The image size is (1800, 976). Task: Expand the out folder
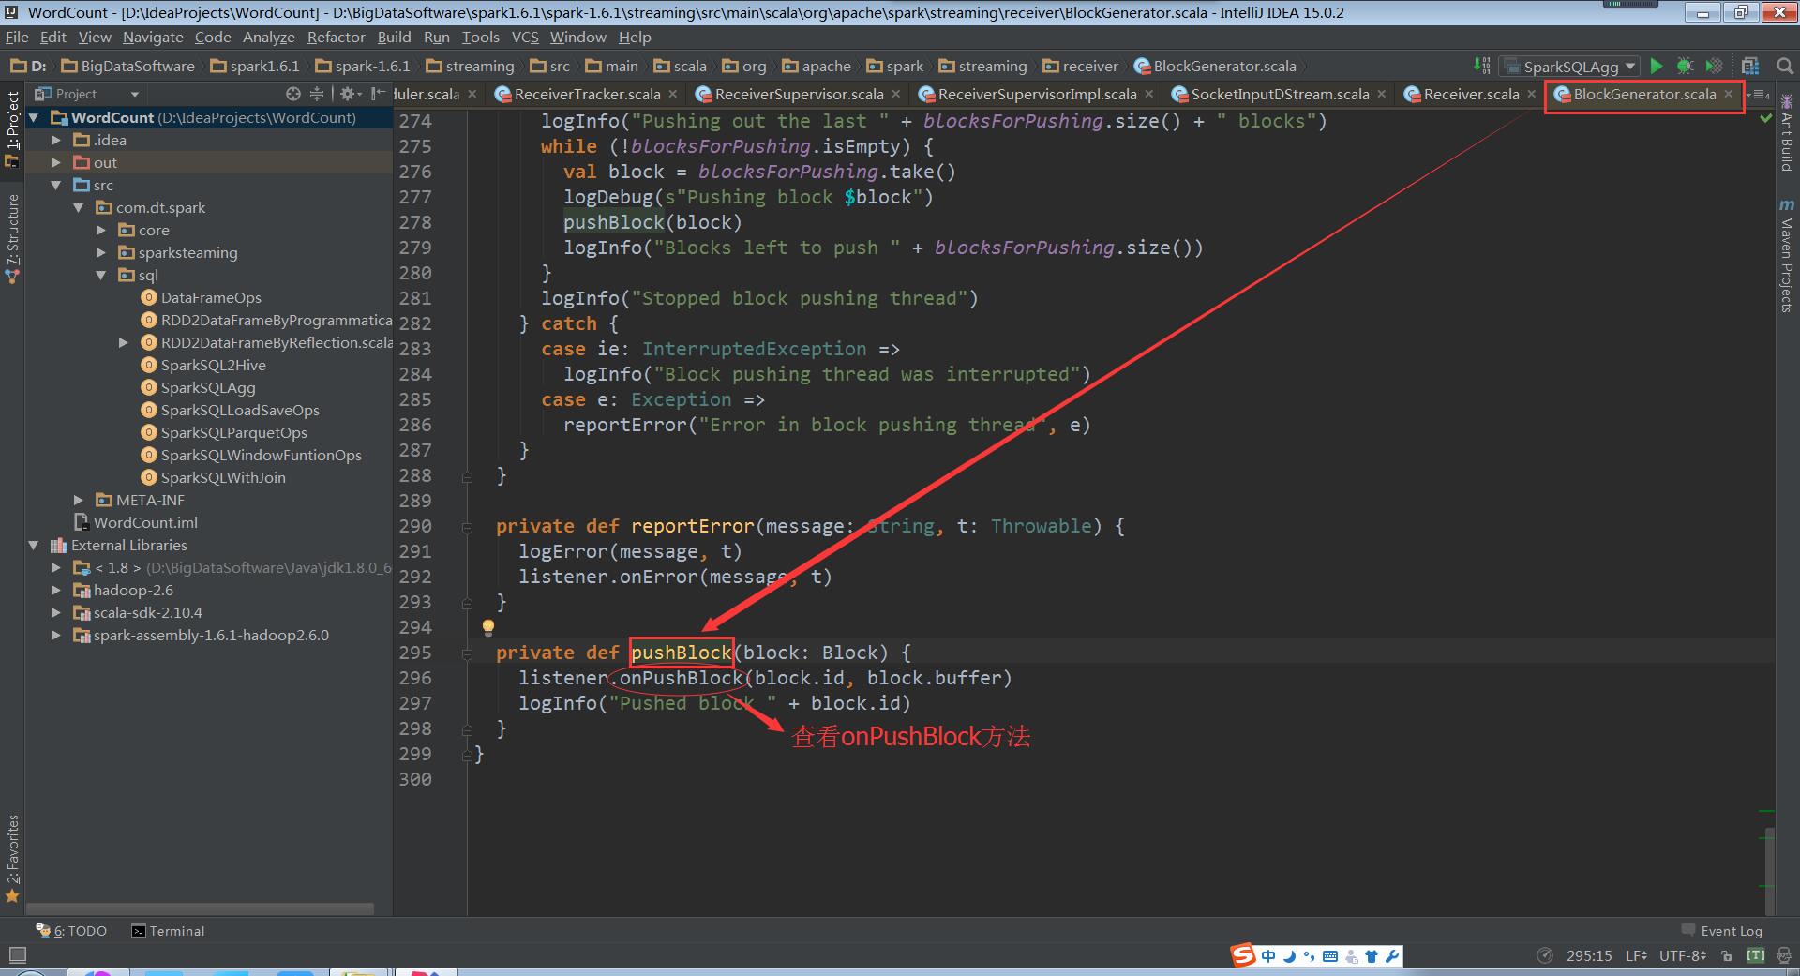pyautogui.click(x=55, y=162)
